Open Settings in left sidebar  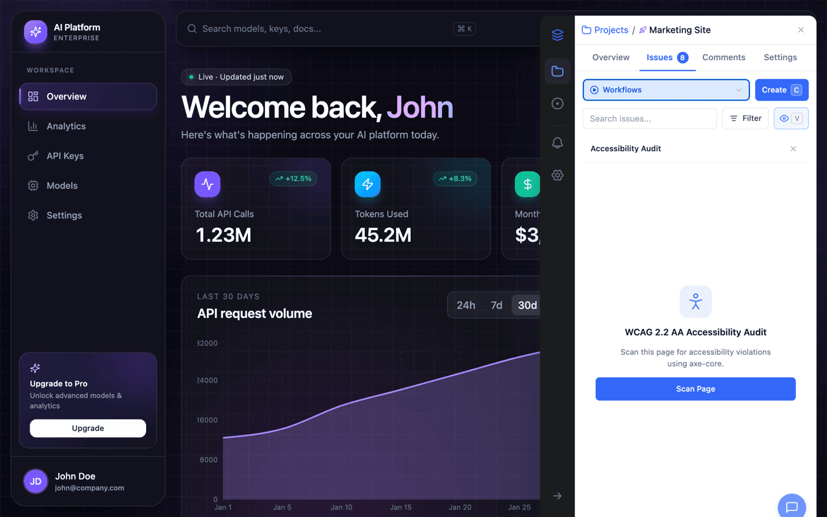[x=88, y=215]
